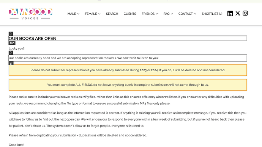
Task: Click the paragraph about MP3 voiceover reels
Action: (126, 100)
